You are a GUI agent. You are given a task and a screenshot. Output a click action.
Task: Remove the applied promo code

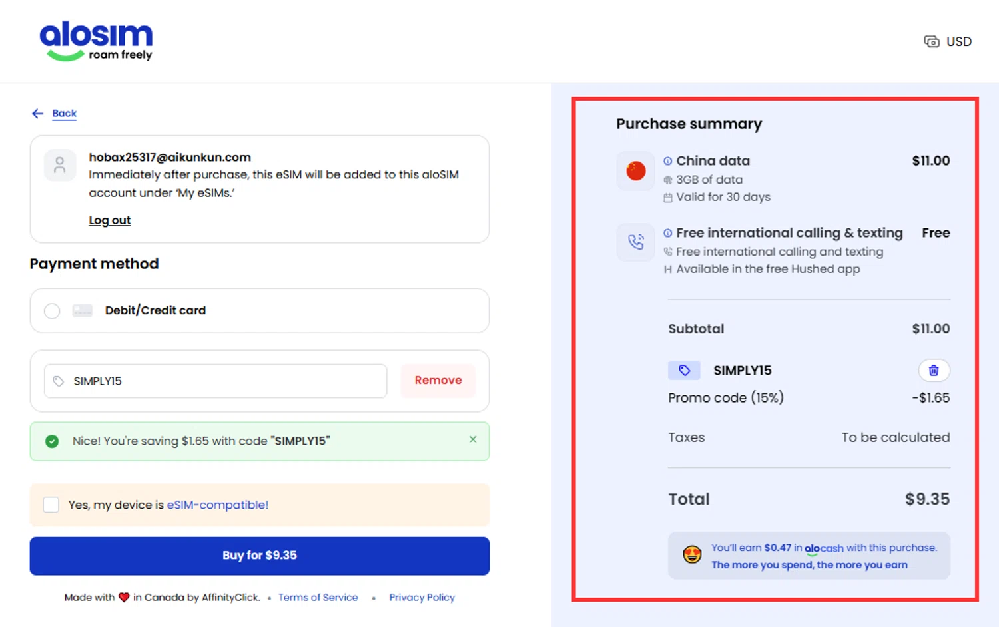pyautogui.click(x=438, y=380)
